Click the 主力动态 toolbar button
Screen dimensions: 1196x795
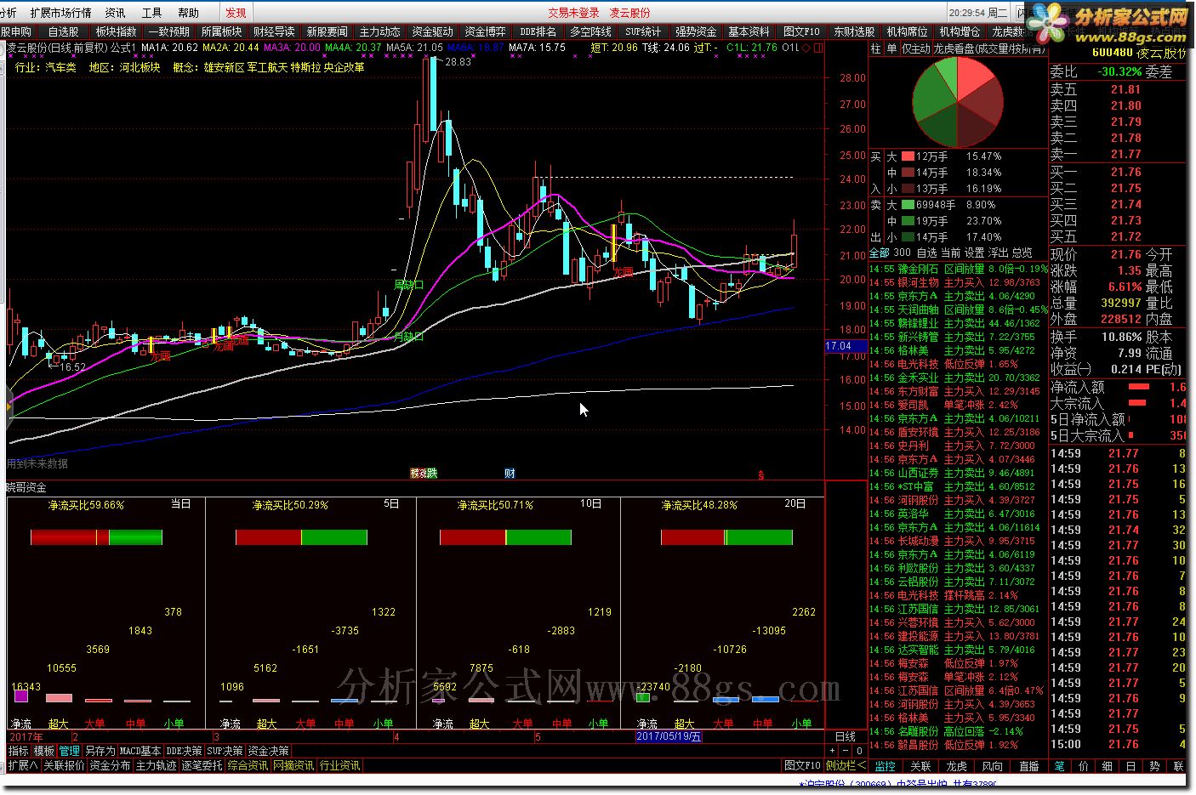click(379, 31)
